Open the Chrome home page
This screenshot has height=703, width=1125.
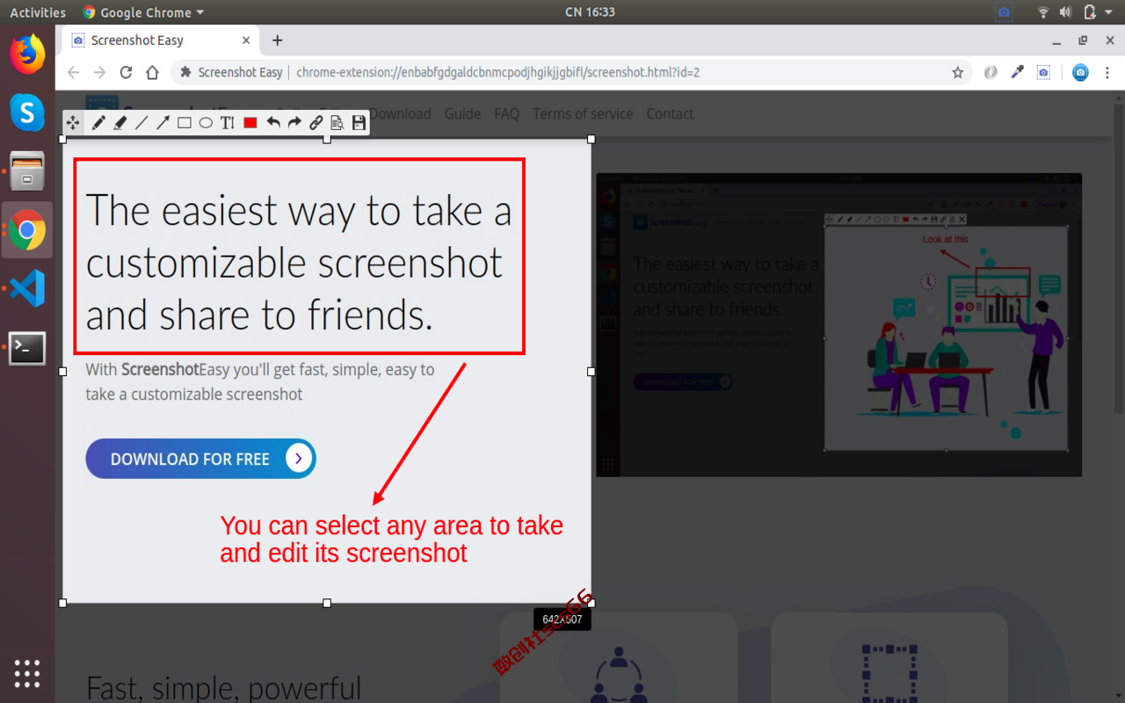(x=152, y=73)
